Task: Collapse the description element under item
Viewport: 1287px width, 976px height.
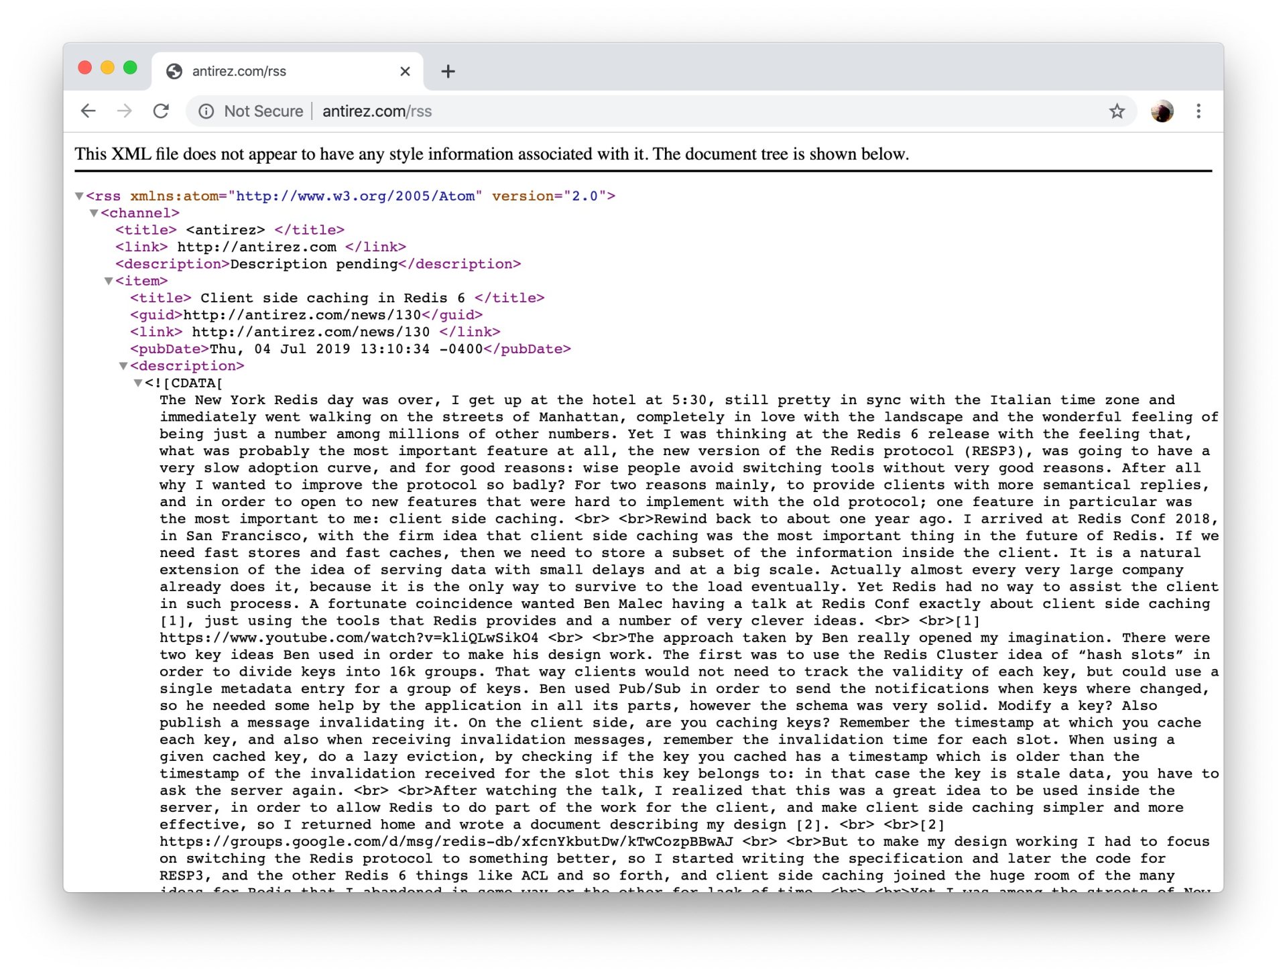Action: pos(123,366)
